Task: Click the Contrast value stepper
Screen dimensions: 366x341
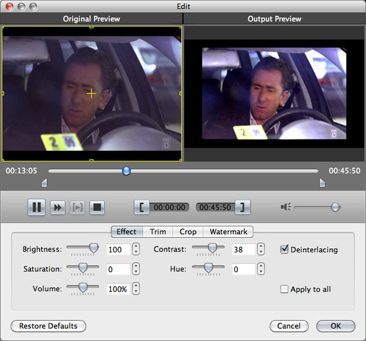Action: point(261,249)
